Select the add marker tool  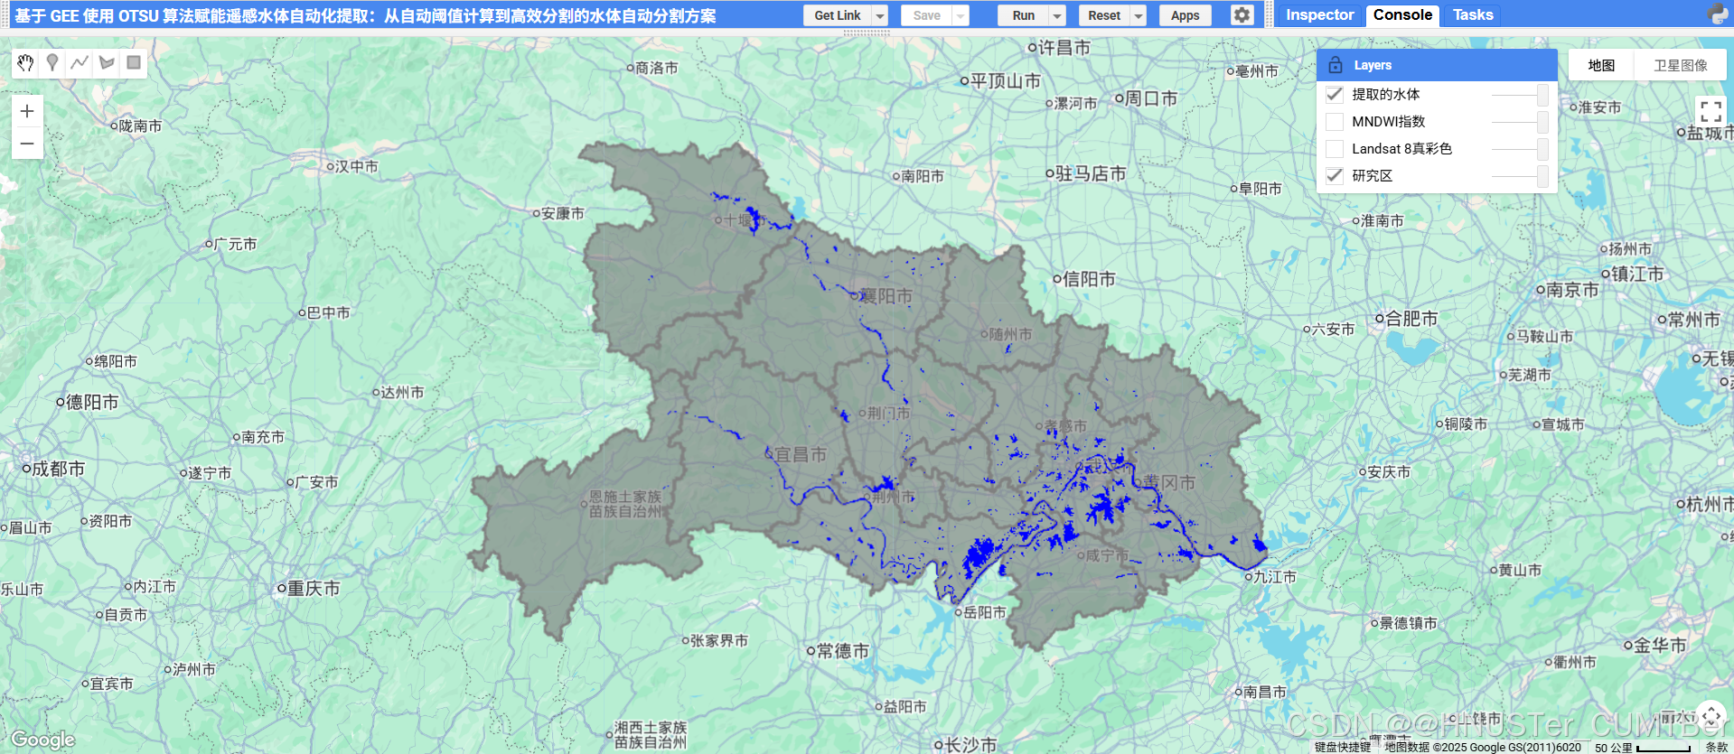(52, 62)
